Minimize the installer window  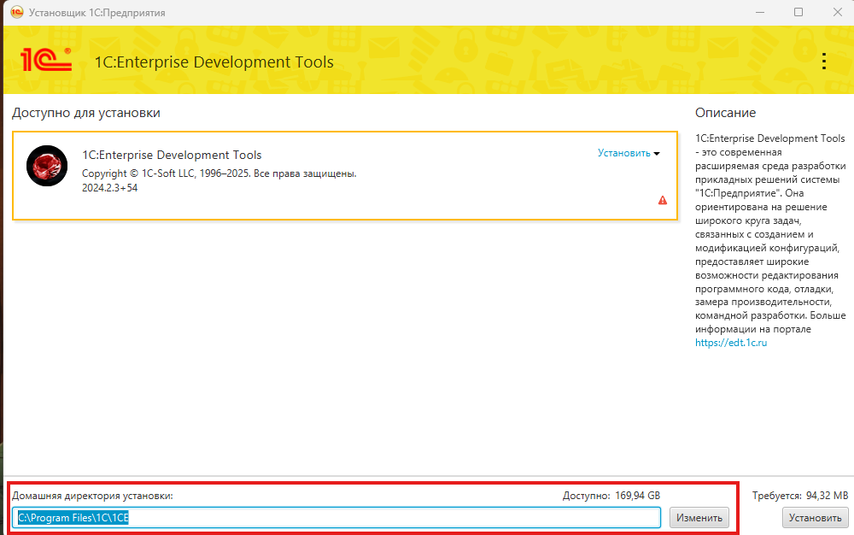(760, 12)
